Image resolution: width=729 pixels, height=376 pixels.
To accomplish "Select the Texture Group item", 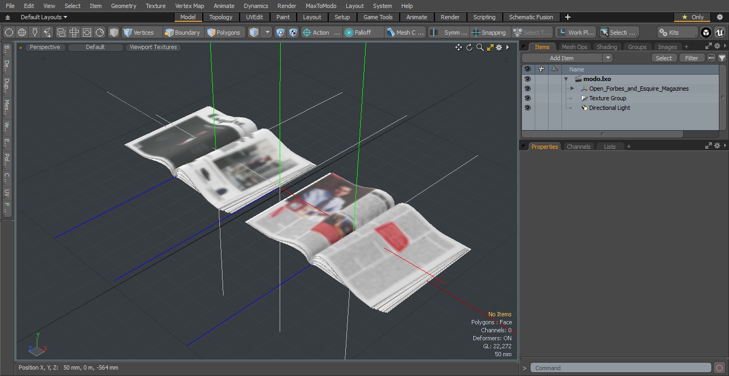I will coord(607,98).
